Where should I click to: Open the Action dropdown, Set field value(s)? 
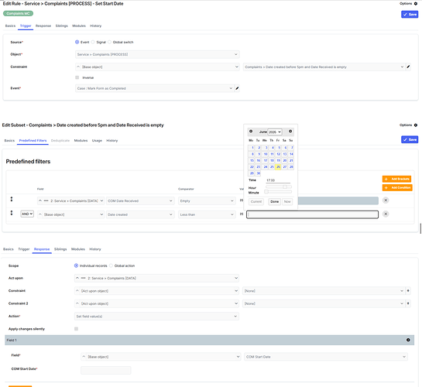156,317
